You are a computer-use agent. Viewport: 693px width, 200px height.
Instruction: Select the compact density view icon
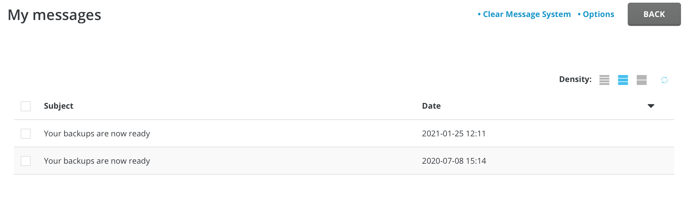coord(604,80)
